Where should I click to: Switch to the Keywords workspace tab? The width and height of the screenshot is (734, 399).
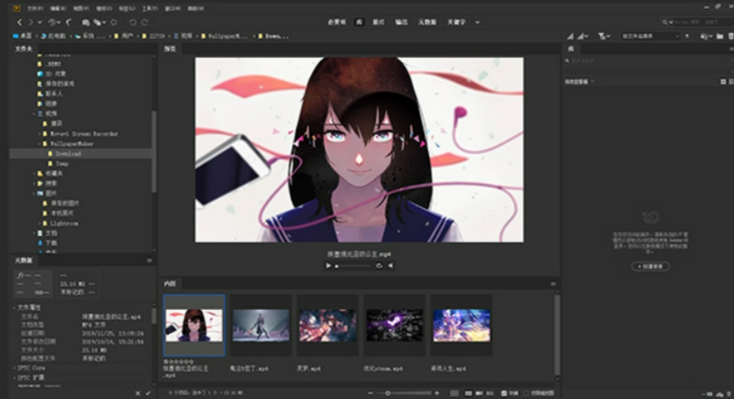(456, 22)
